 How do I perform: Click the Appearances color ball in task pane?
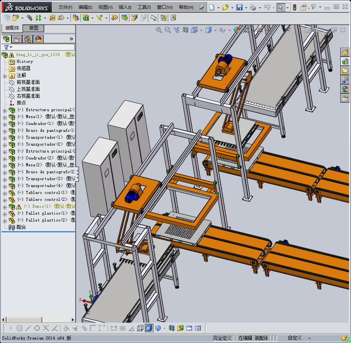click(345, 89)
